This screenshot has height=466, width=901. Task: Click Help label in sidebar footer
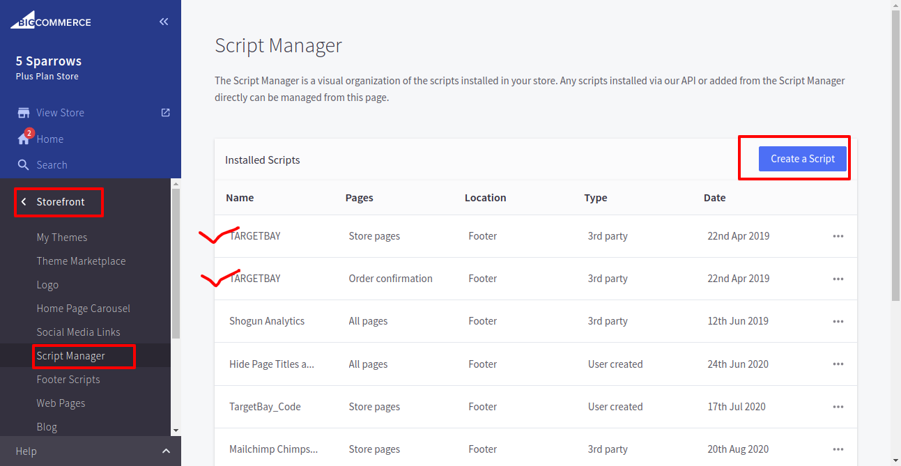[26, 451]
